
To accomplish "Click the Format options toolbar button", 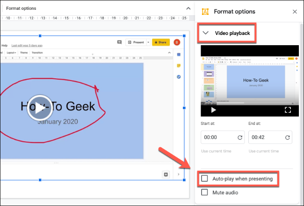I will click(x=22, y=8).
